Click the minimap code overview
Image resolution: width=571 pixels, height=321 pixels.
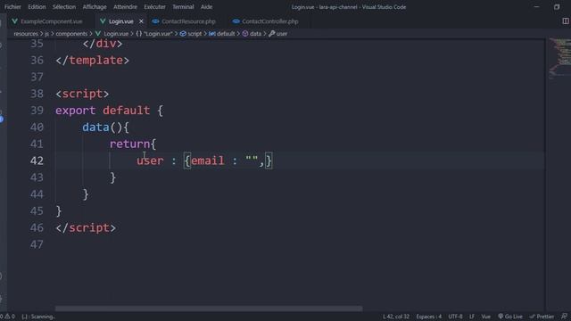click(559, 57)
